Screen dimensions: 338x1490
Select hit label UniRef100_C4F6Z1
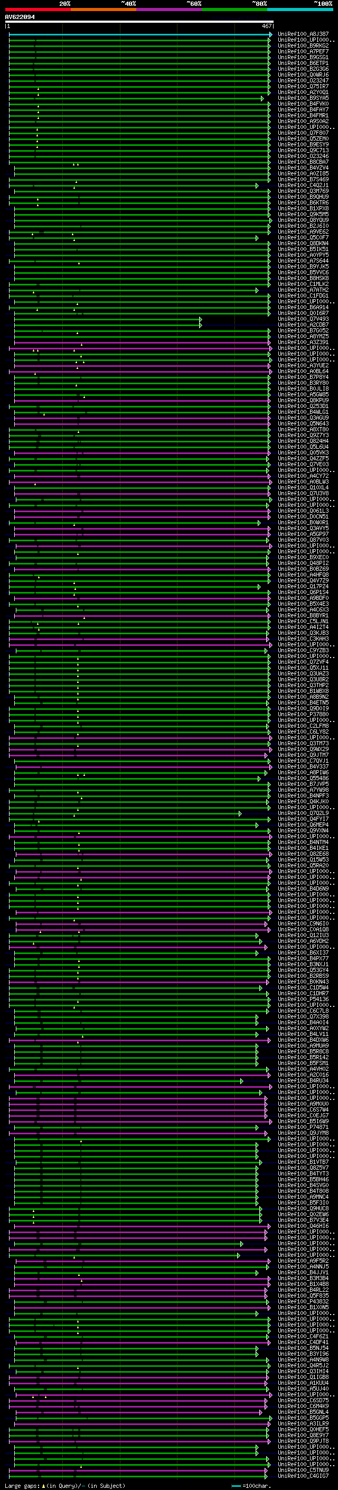[x=303, y=1336]
